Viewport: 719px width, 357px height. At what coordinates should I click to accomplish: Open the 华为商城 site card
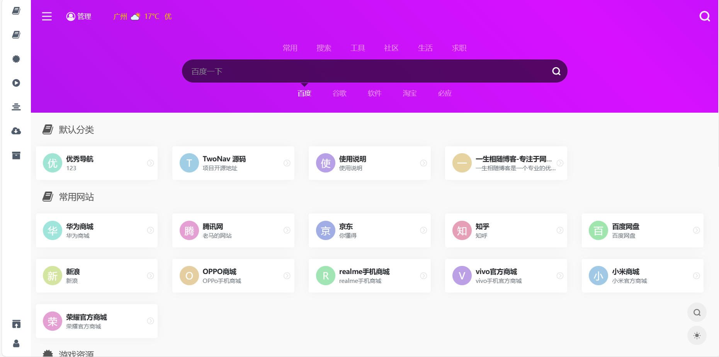[x=97, y=230]
